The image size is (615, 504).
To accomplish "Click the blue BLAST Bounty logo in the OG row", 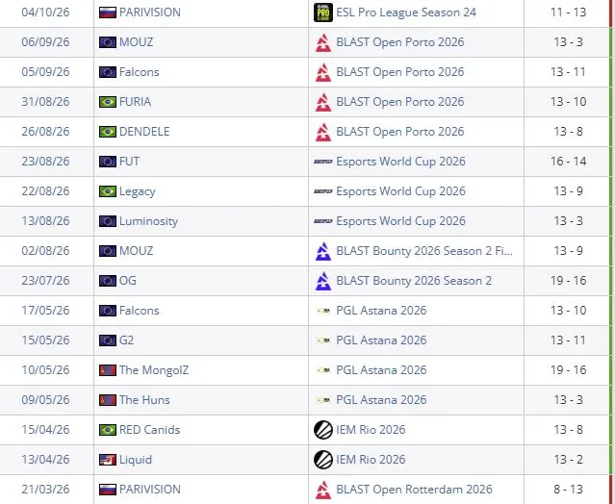I will coord(323,281).
